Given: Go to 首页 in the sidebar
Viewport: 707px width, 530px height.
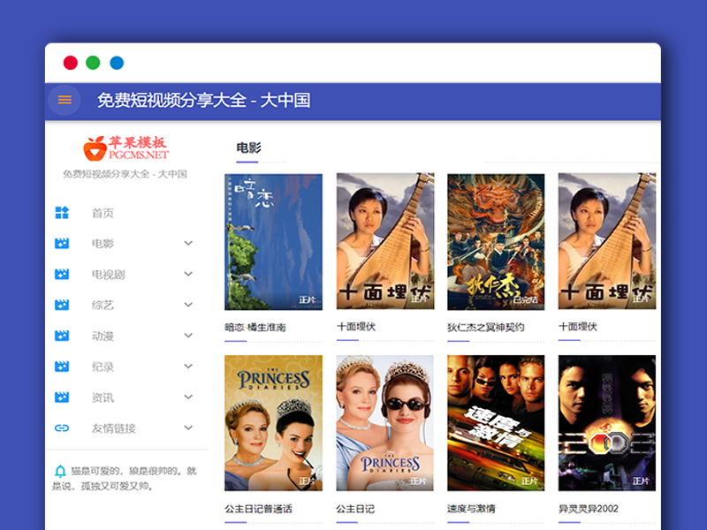Looking at the screenshot, I should click(103, 213).
